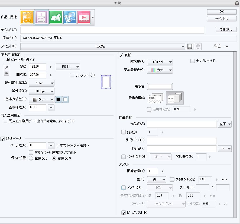Viewport: 240px width, 224px height.
Task: Select the two-page spread cover structure icon
Action: tap(156, 98)
